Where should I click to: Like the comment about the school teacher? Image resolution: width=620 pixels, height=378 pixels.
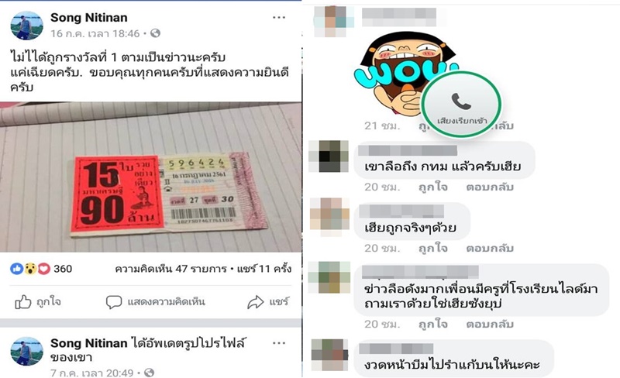432,324
